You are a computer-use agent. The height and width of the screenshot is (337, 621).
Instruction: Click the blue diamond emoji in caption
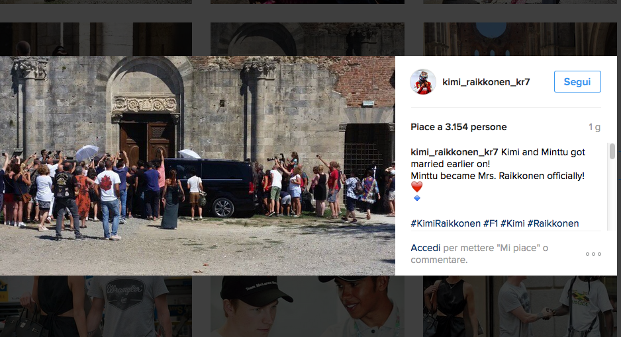coord(416,198)
